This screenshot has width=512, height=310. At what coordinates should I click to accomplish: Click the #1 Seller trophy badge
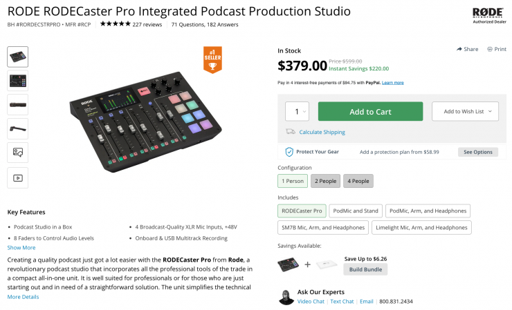pos(212,59)
